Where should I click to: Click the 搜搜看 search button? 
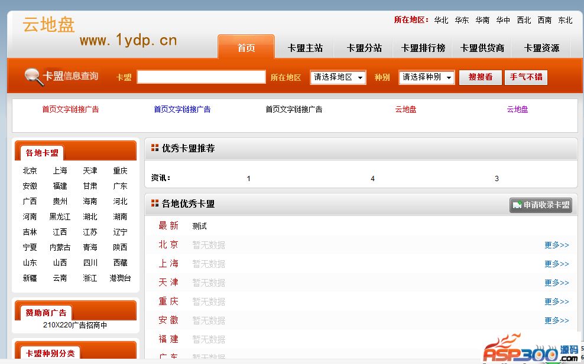[481, 77]
